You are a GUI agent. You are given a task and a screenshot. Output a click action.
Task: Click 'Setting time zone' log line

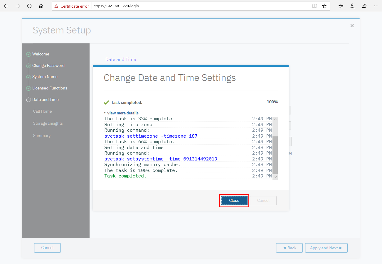pos(128,125)
